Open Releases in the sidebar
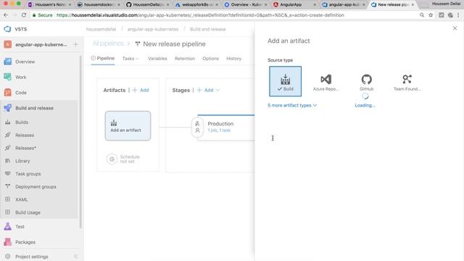This screenshot has width=464, height=261. point(25,136)
